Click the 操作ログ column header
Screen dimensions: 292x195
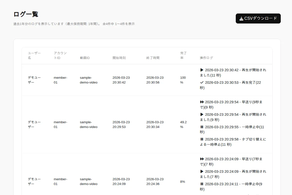point(206,58)
